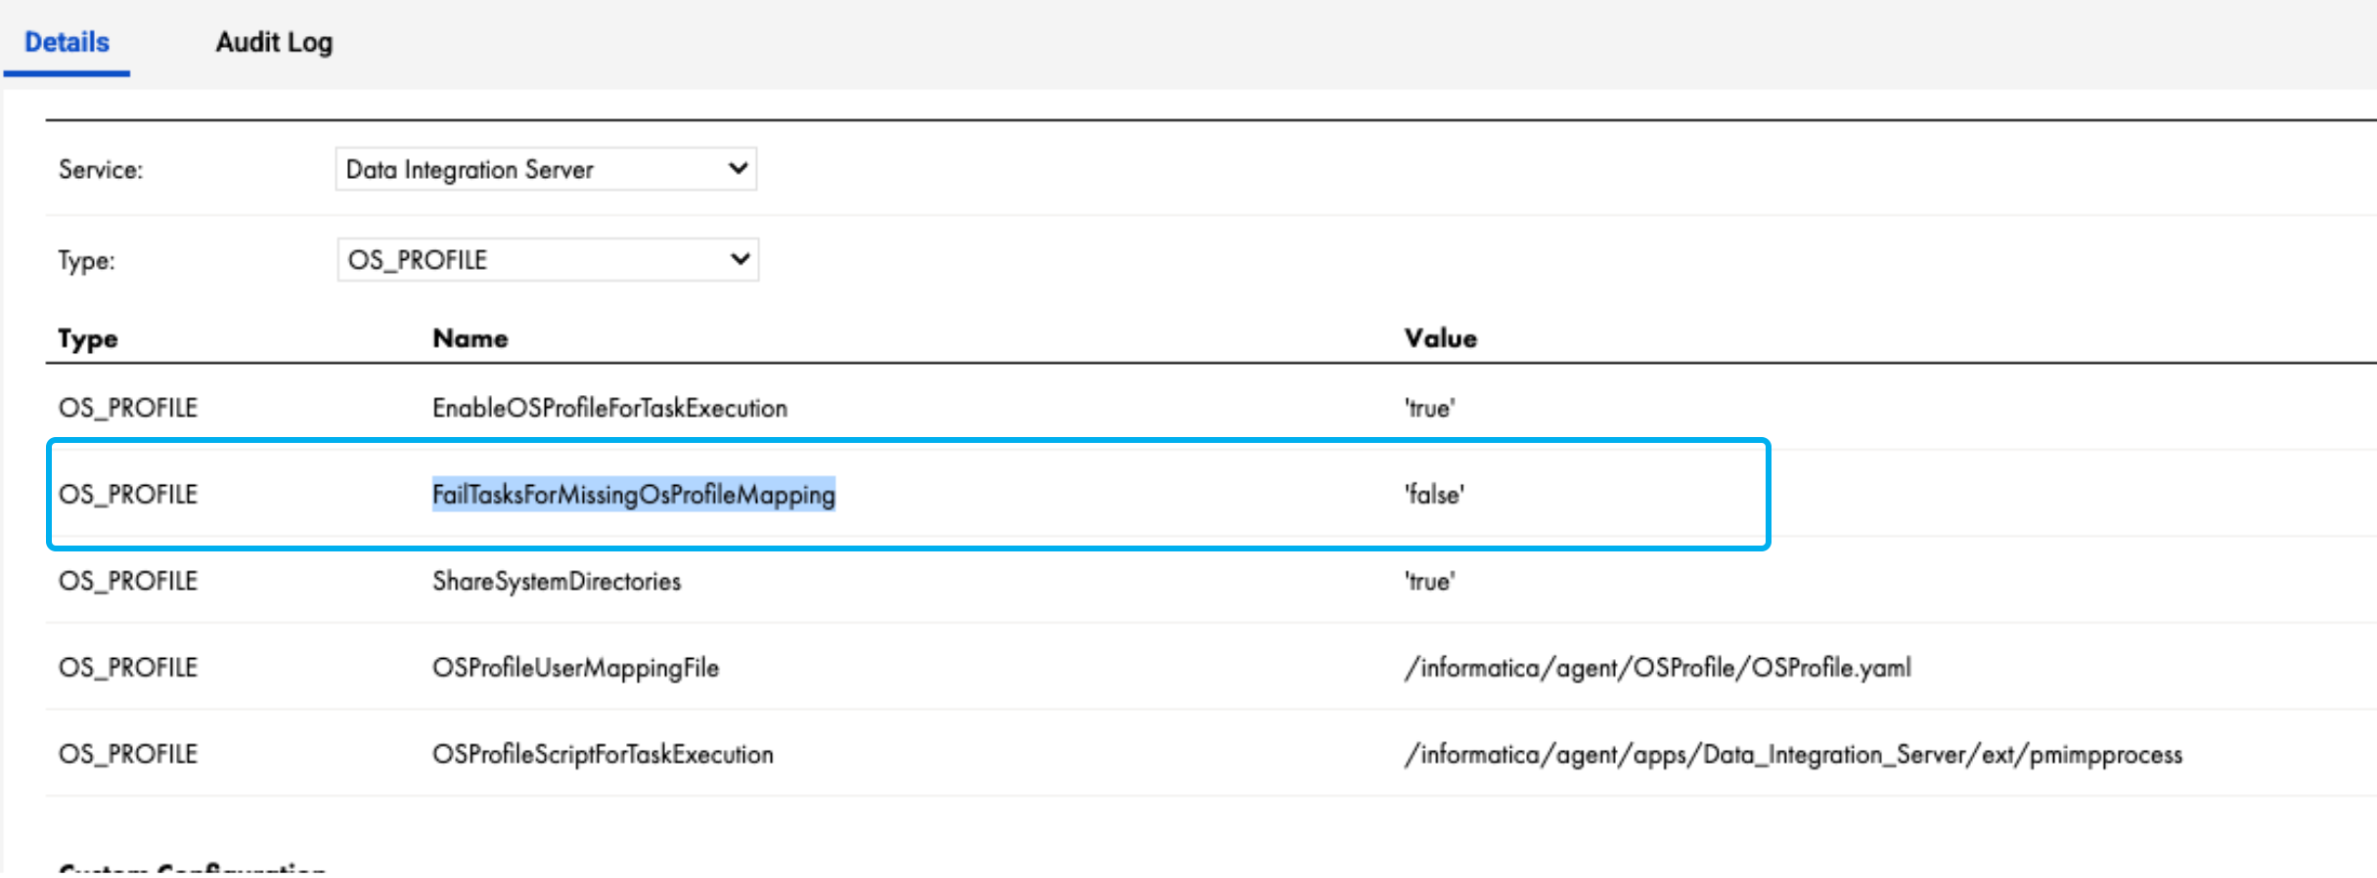The image size is (2377, 878).
Task: Select the ShareSystemDirectories property name
Action: click(557, 582)
